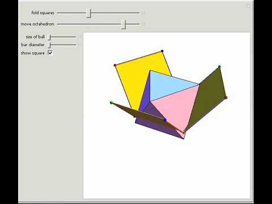Click the fold squares slider handle
This screenshot has width=272, height=204.
88,13
